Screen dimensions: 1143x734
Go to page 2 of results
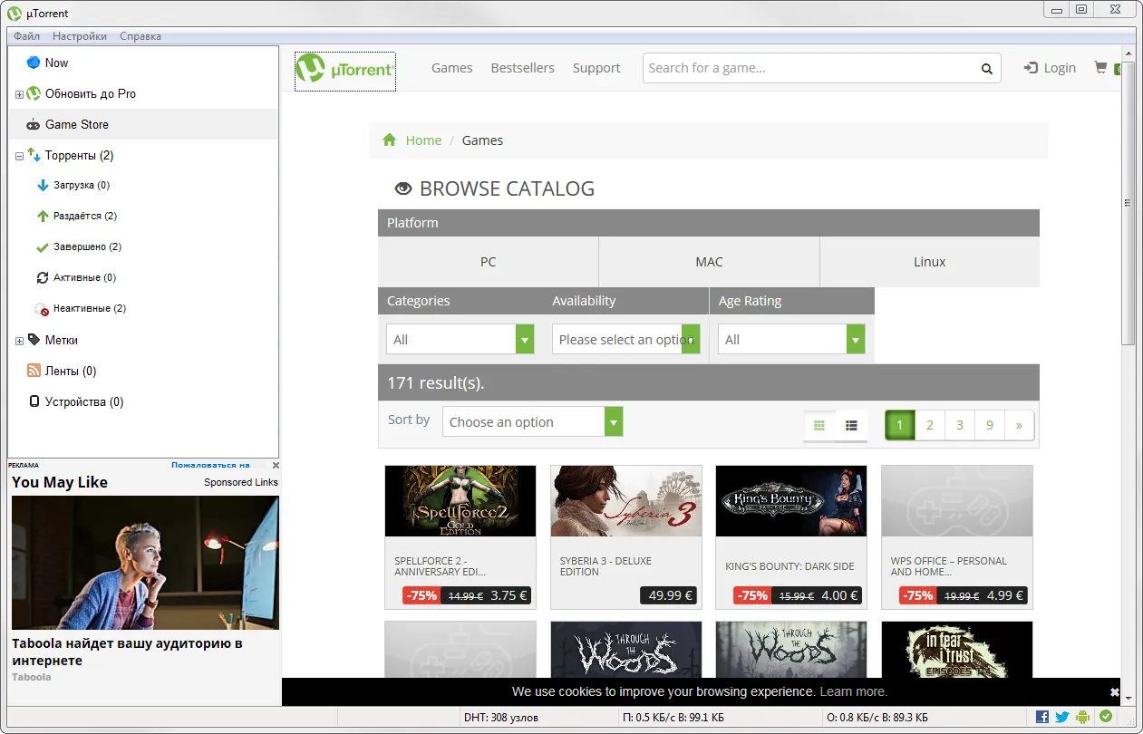pyautogui.click(x=929, y=425)
